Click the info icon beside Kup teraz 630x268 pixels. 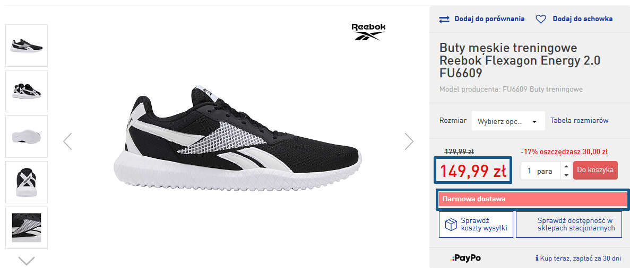click(x=537, y=258)
